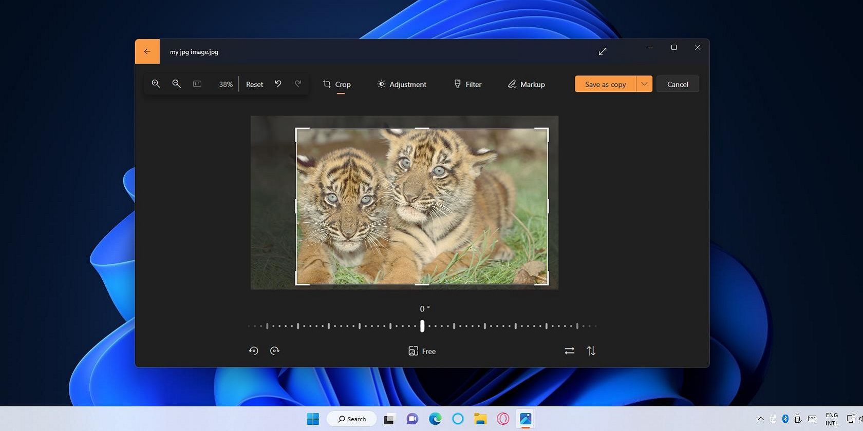
Task: Undo the last edit
Action: pos(278,84)
